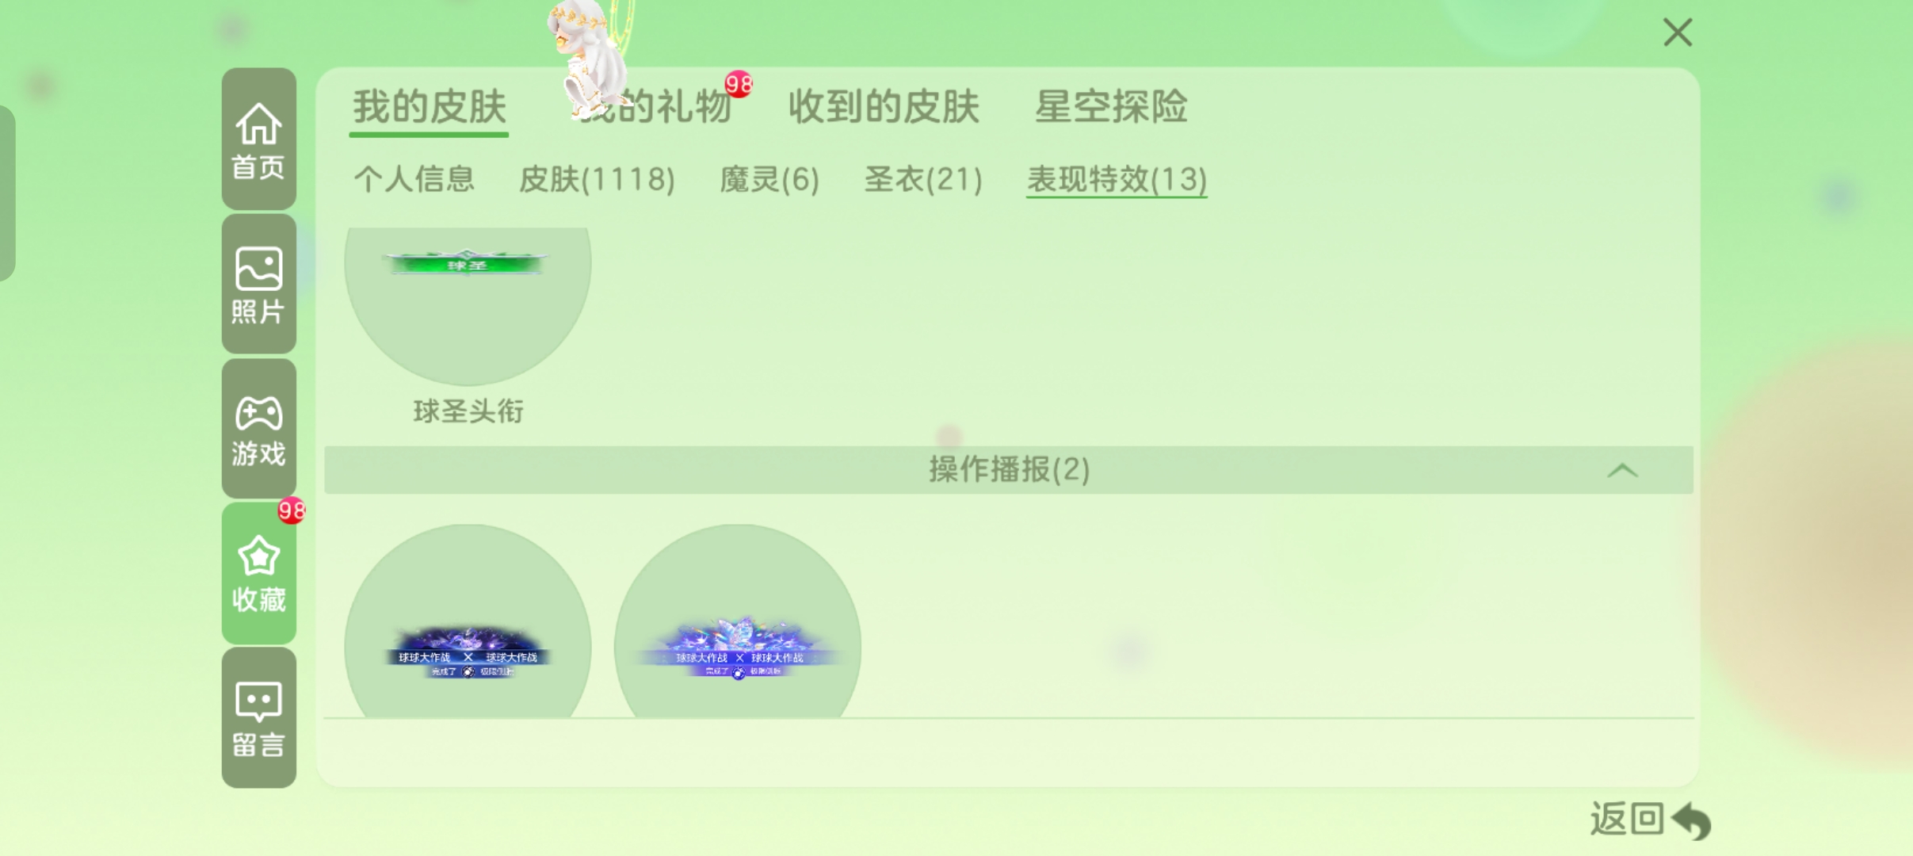Image resolution: width=1913 pixels, height=856 pixels.
Task: Select the 魔灵(6) sub-tab
Action: point(769,179)
